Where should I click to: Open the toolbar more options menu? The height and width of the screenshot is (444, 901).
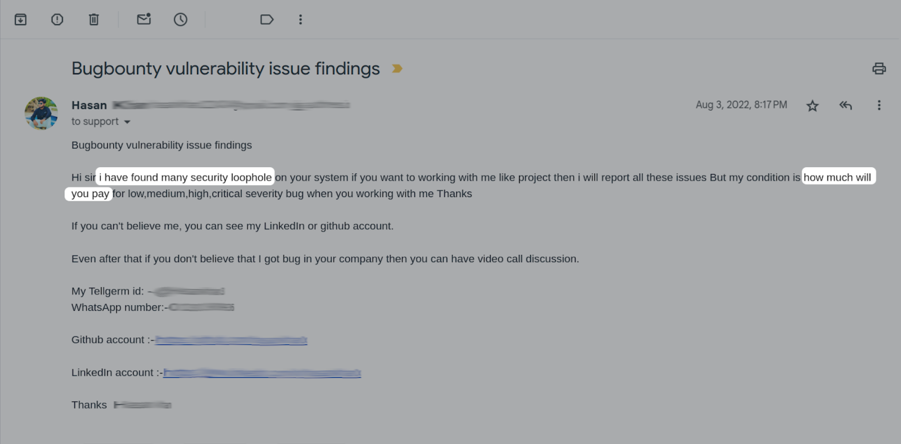300,19
